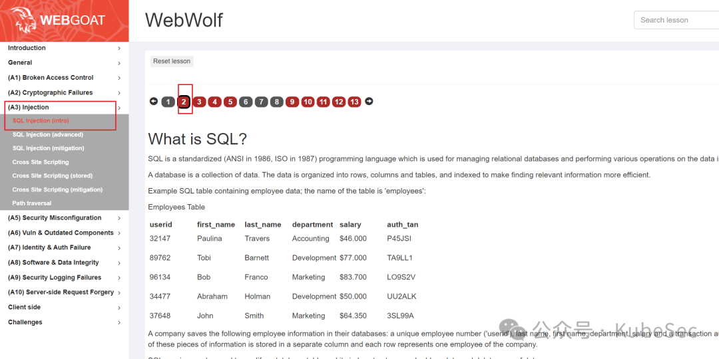This screenshot has height=359, width=719.
Task: Open lesson page 9
Action: (x=292, y=102)
